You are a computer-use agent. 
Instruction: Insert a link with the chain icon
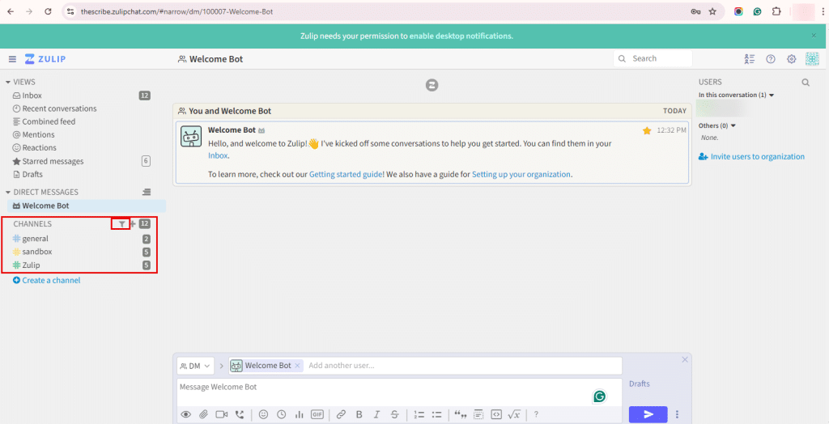click(x=341, y=414)
